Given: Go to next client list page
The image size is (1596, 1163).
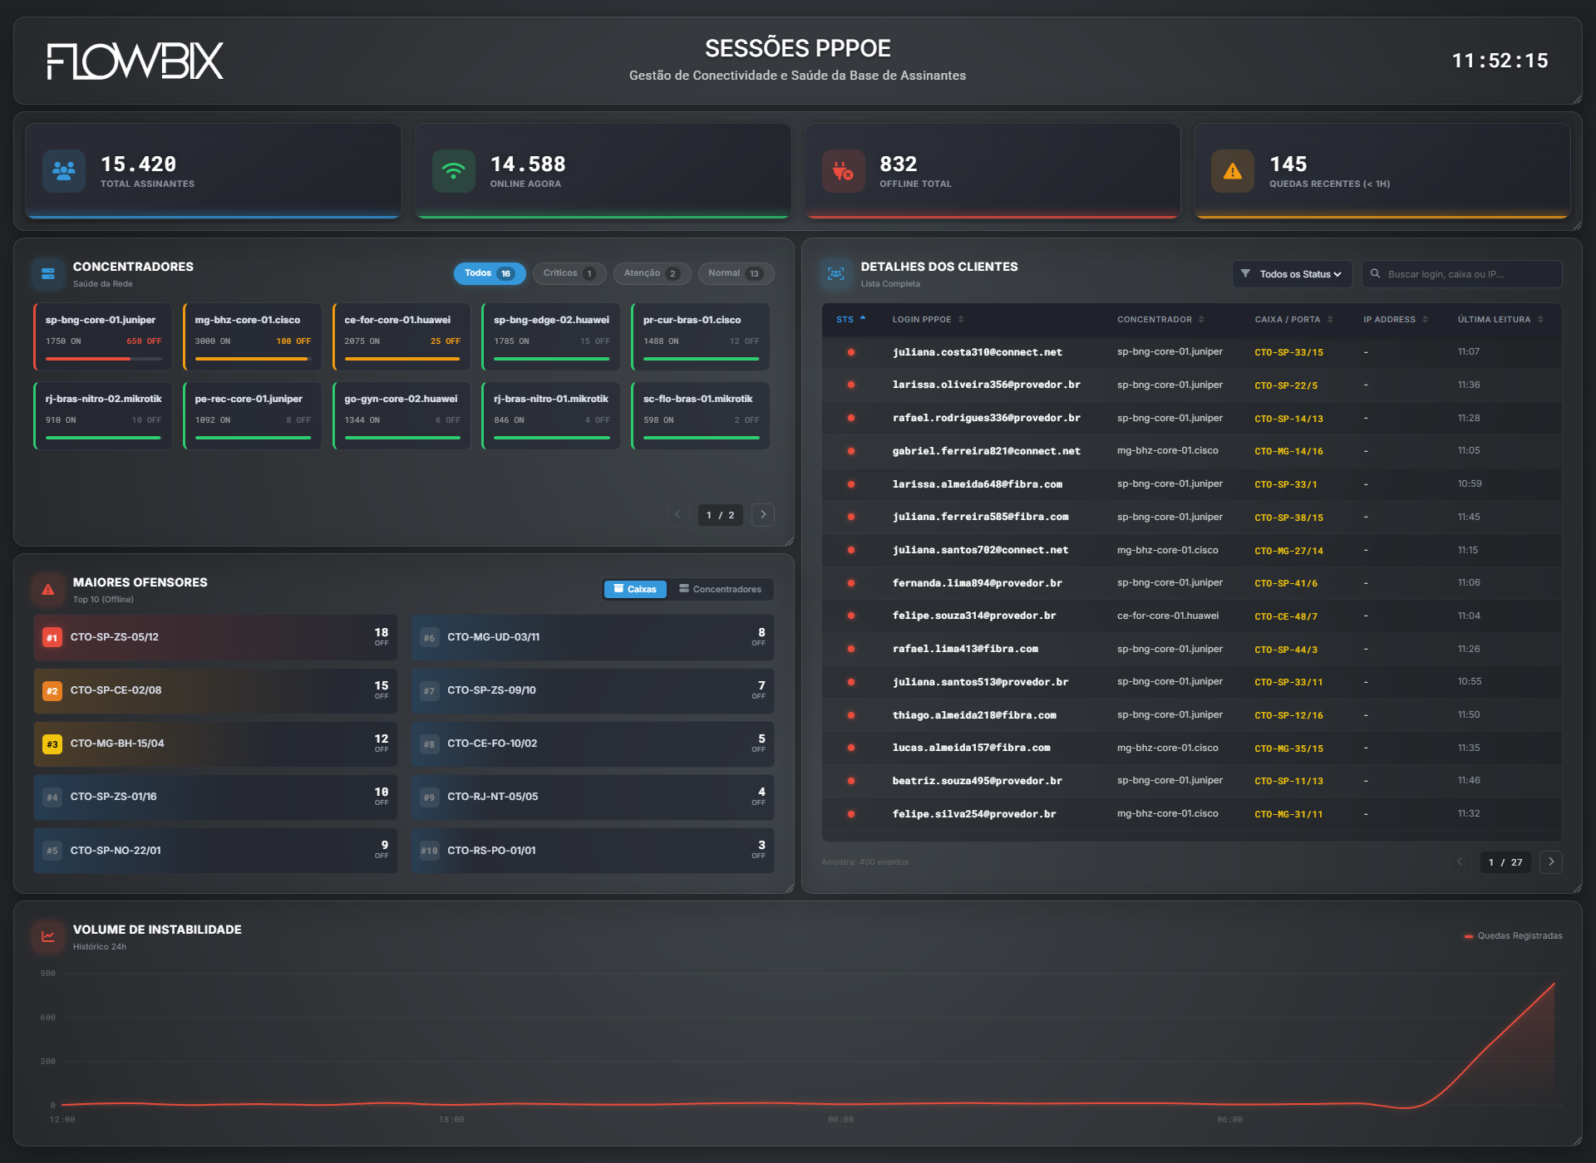Looking at the screenshot, I should point(1550,862).
